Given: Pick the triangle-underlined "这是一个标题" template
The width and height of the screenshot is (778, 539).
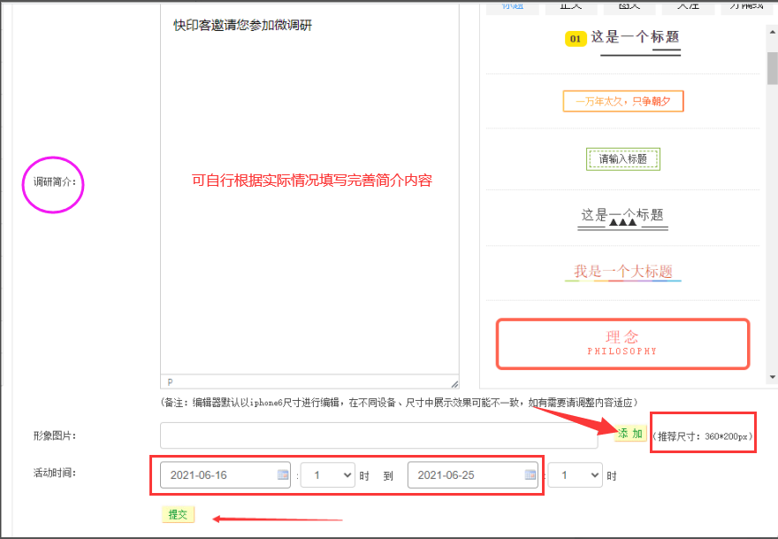Looking at the screenshot, I should [x=623, y=217].
